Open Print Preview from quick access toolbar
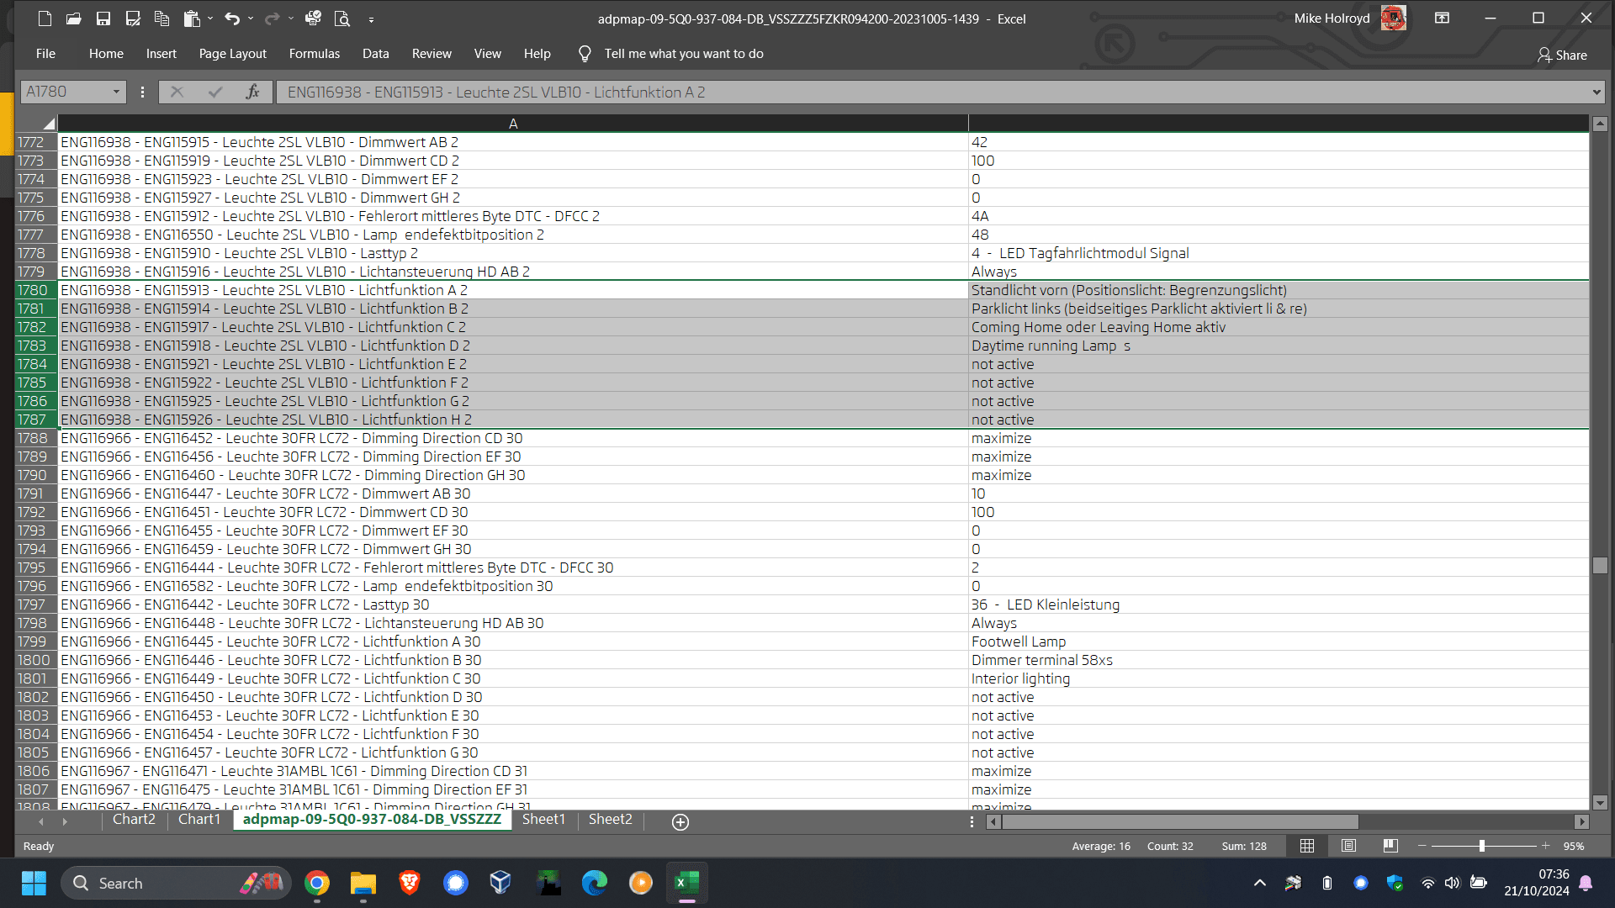Image resolution: width=1615 pixels, height=908 pixels. click(x=342, y=18)
